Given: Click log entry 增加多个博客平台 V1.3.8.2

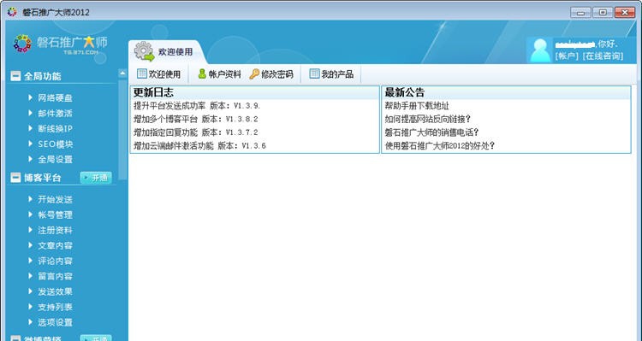Looking at the screenshot, I should coord(196,119).
